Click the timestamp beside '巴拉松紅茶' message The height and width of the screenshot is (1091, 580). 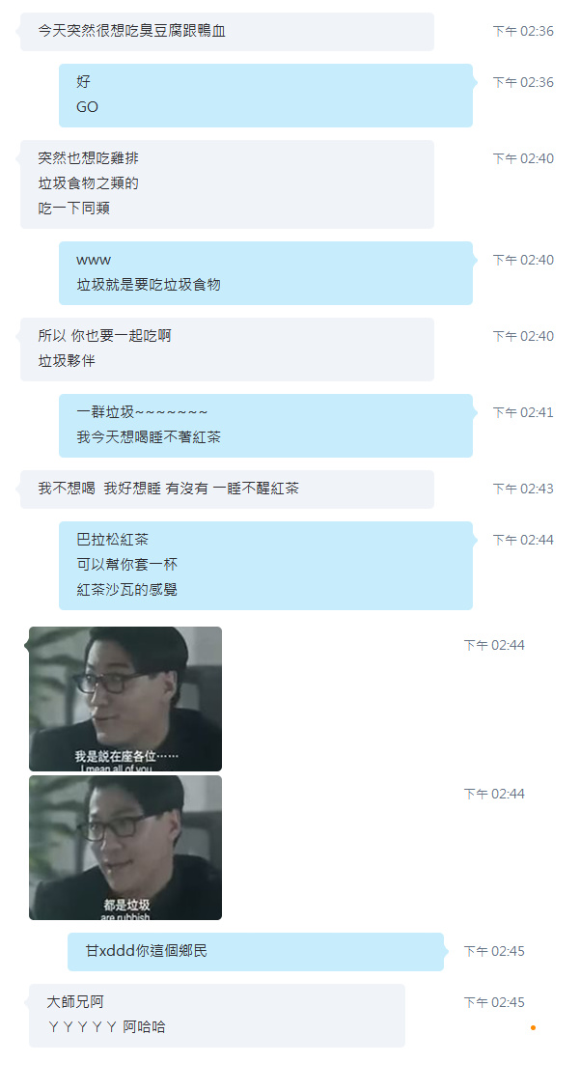pos(523,540)
